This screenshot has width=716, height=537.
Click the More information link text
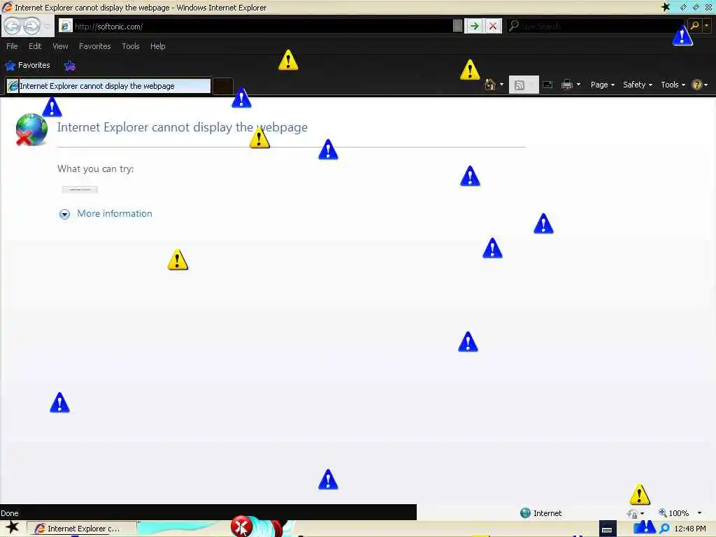(115, 214)
